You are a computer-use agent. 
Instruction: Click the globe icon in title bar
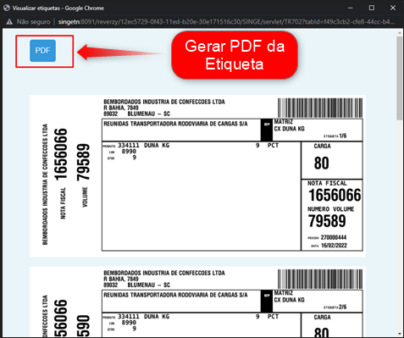click(7, 8)
